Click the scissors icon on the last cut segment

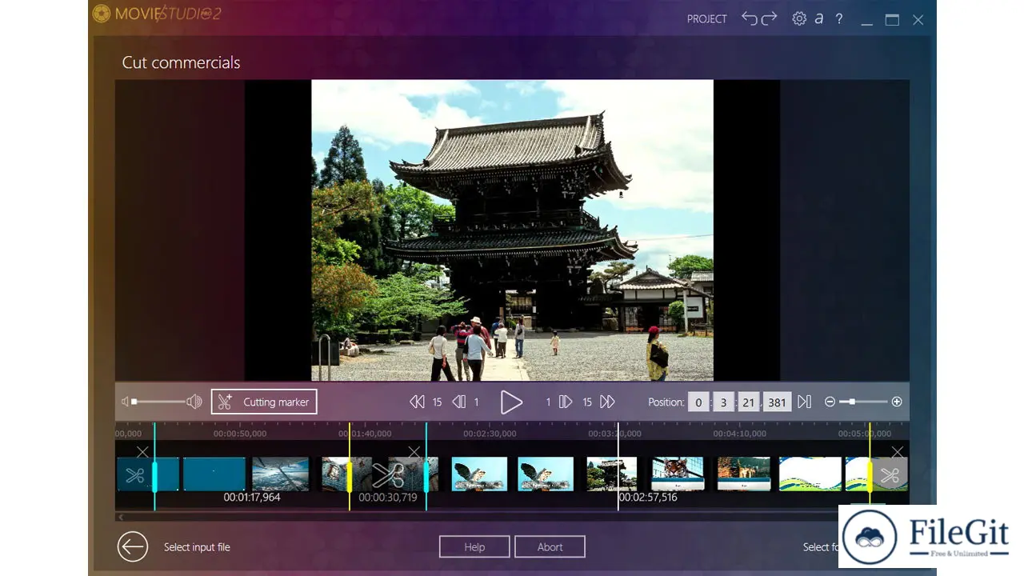point(890,475)
